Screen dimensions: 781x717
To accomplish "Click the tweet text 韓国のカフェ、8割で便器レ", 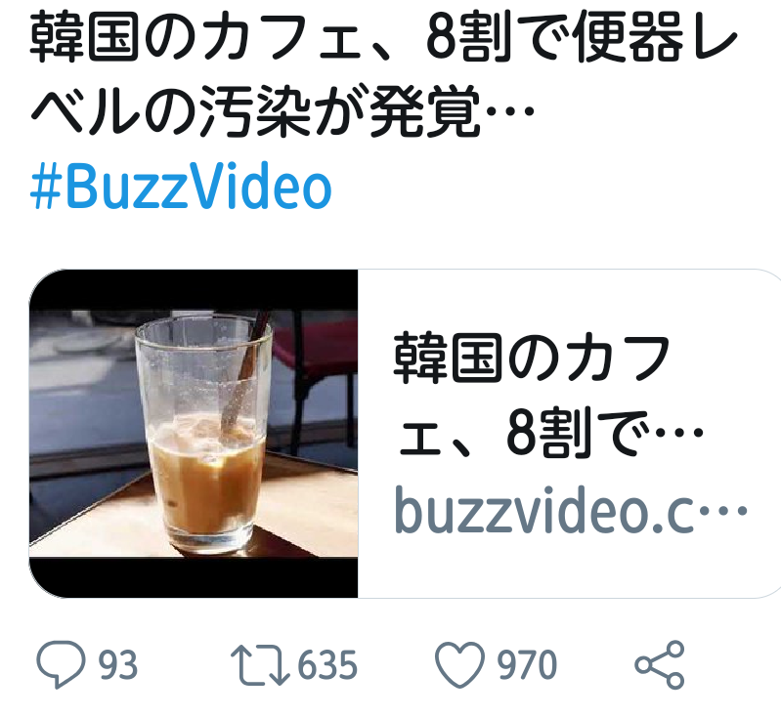I will point(383,38).
